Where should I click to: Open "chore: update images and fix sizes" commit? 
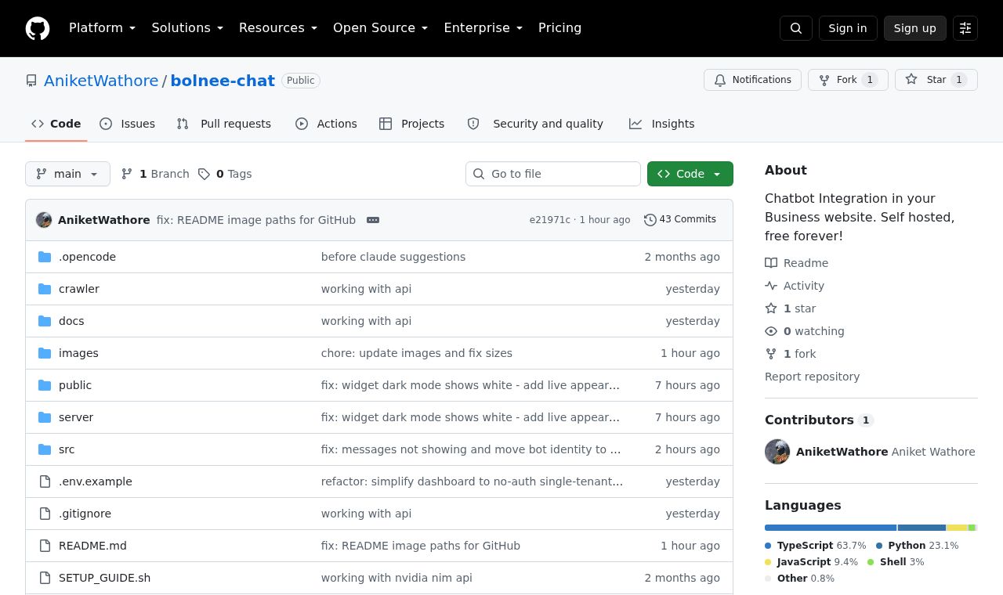[x=417, y=353]
